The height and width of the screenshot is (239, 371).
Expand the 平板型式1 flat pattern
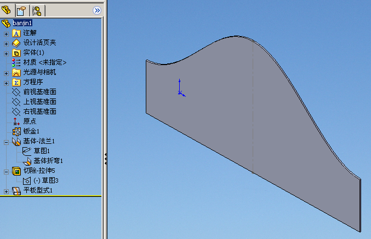(6, 192)
